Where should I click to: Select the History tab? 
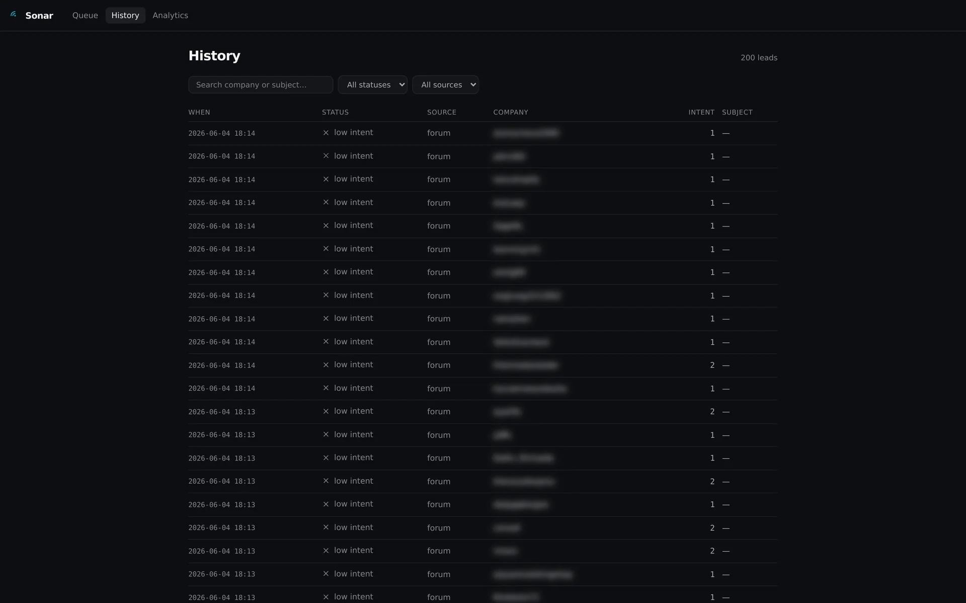[x=125, y=16]
